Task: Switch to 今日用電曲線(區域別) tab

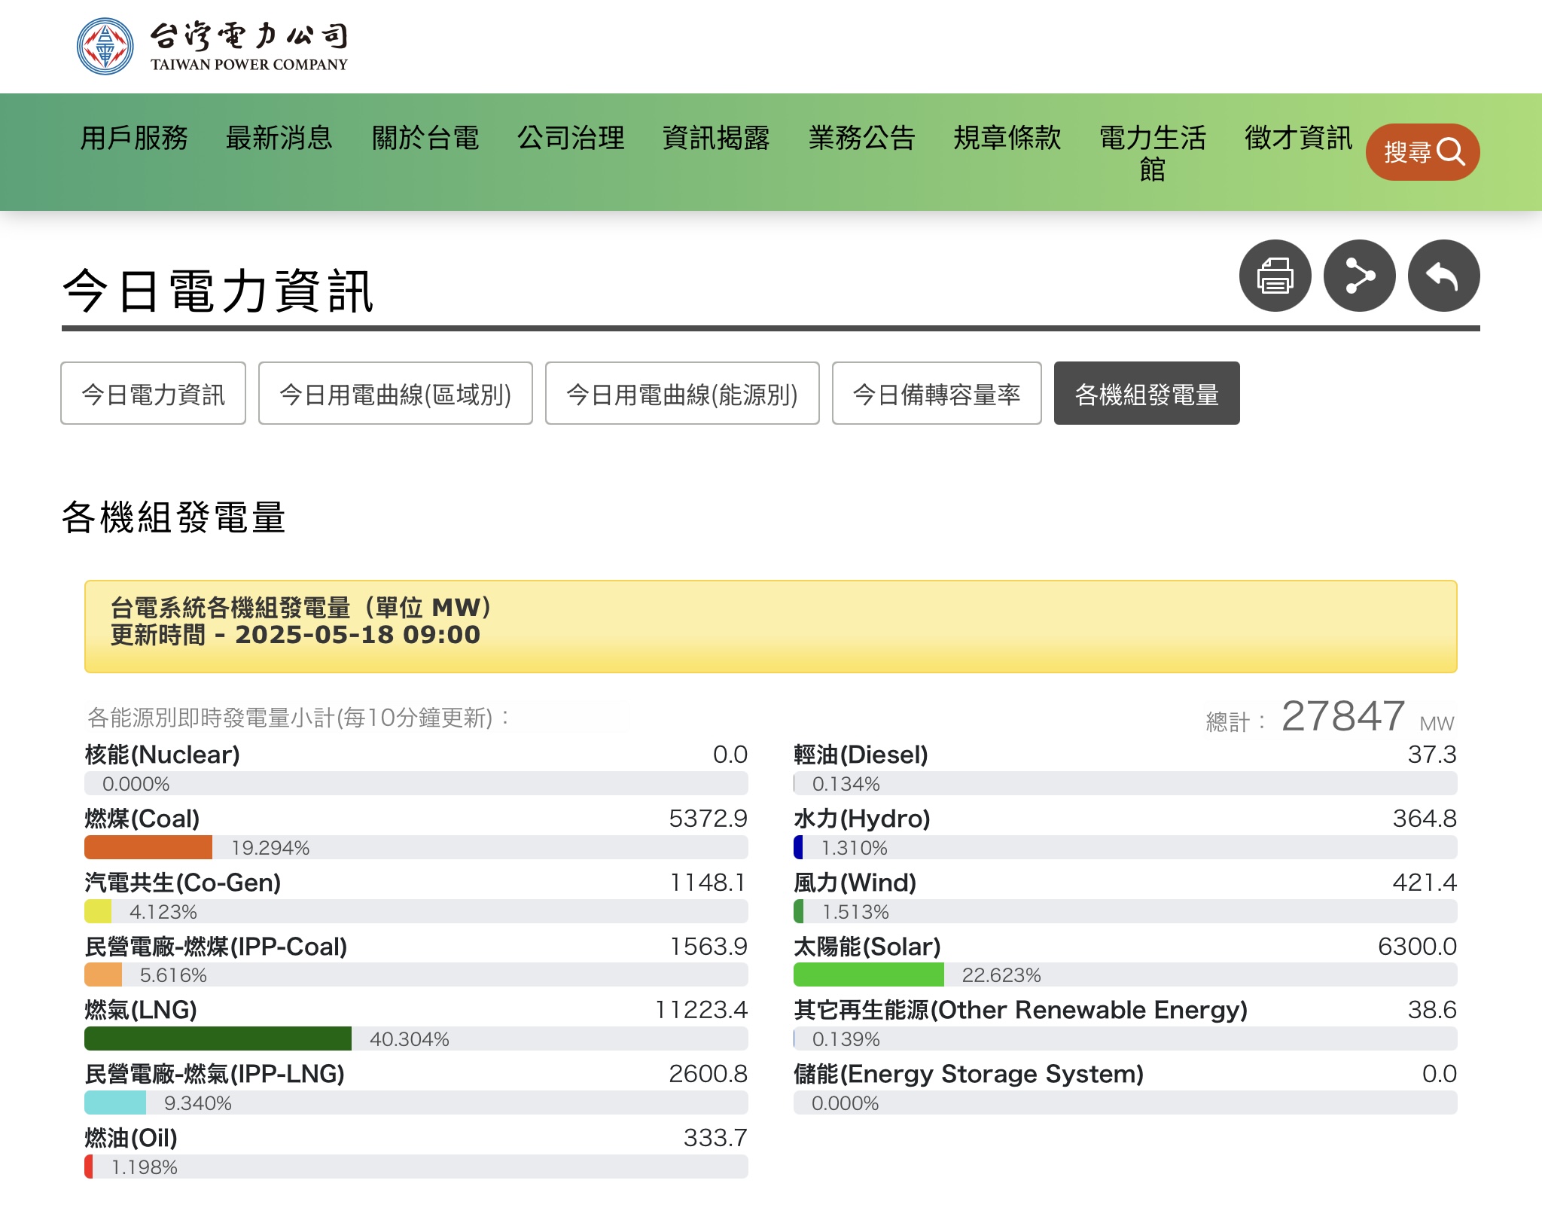Action: [395, 393]
